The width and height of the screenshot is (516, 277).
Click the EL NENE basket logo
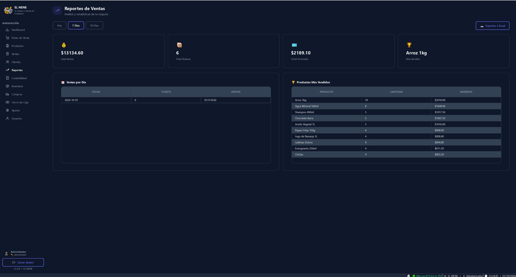coord(8,11)
